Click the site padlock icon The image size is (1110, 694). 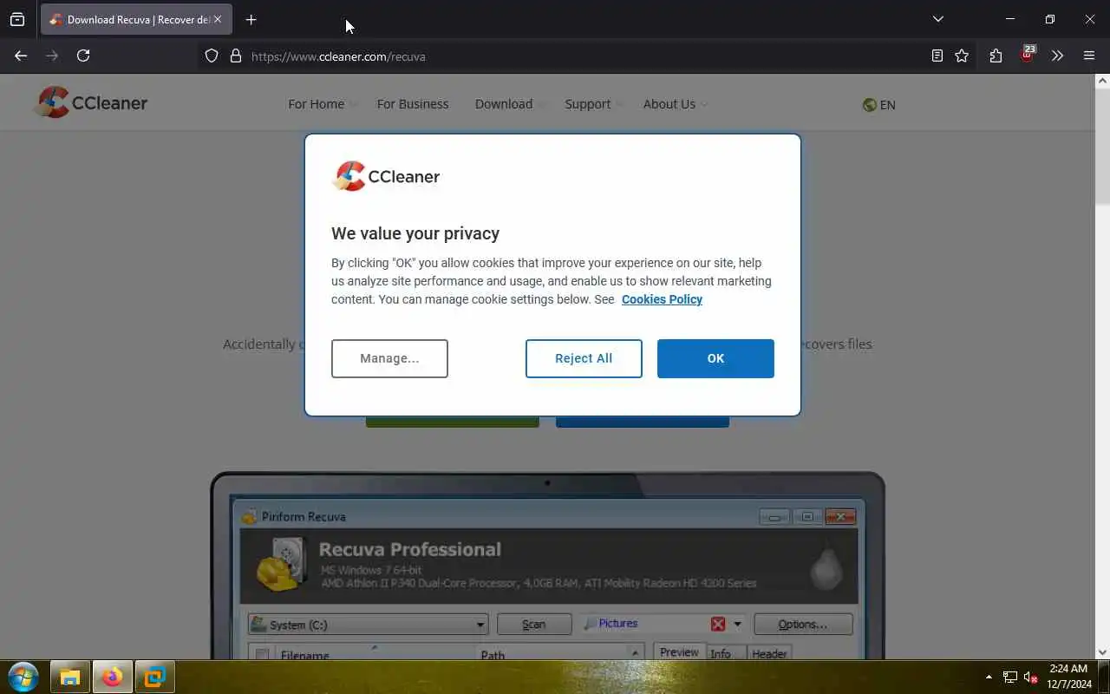coord(235,56)
